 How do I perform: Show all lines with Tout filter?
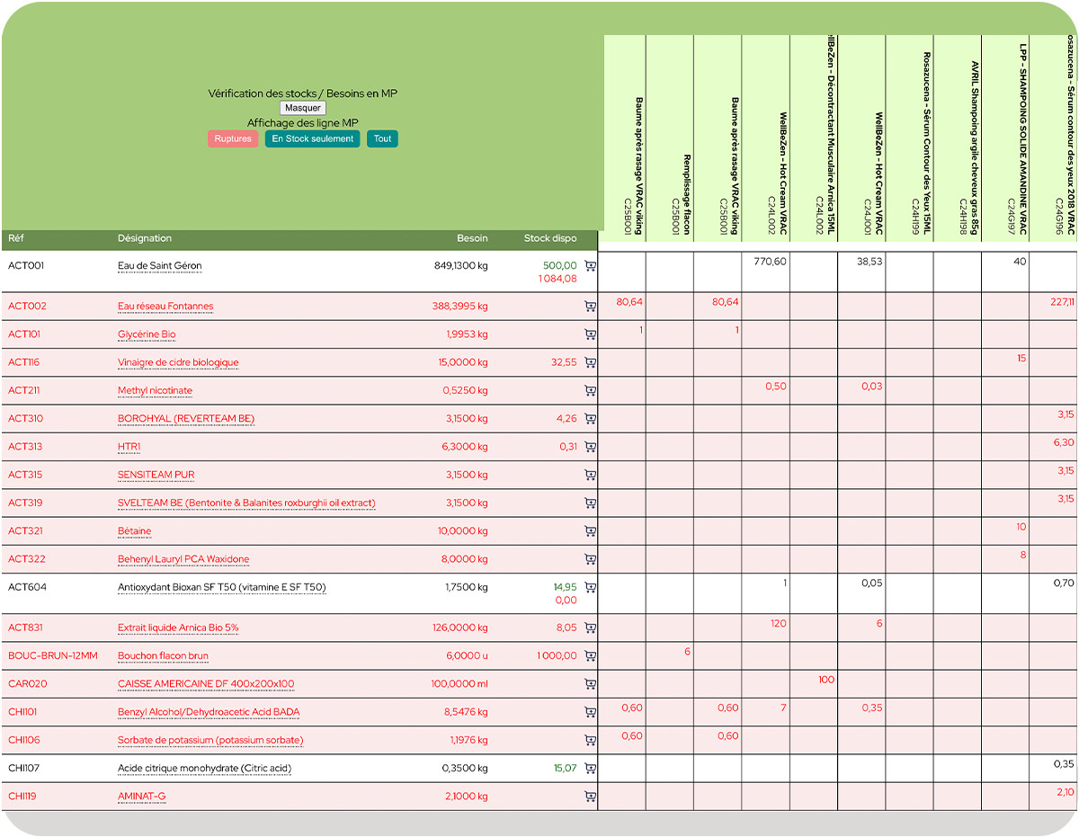pyautogui.click(x=382, y=139)
